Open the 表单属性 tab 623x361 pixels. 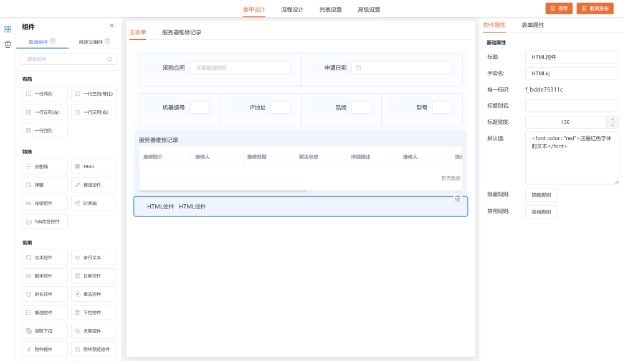pyautogui.click(x=533, y=26)
